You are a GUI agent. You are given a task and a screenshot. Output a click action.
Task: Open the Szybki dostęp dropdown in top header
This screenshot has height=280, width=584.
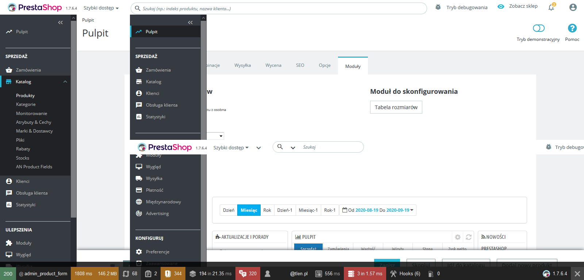pyautogui.click(x=101, y=8)
